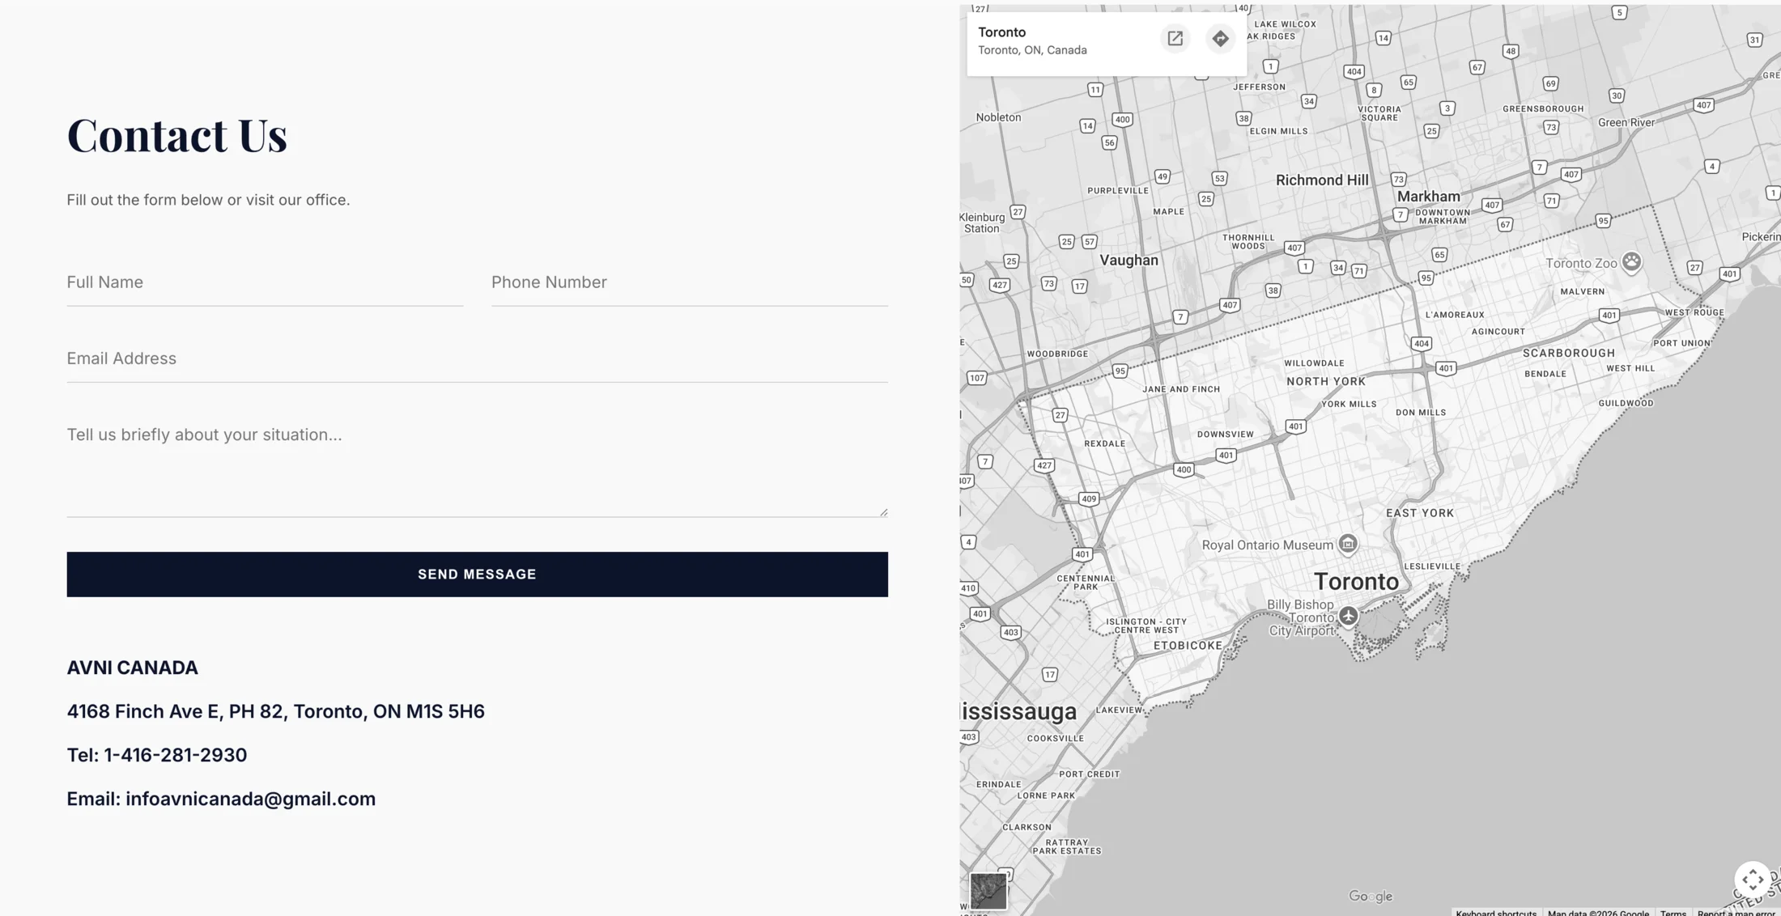
Task: Click the large Toronto city label
Action: (1356, 582)
